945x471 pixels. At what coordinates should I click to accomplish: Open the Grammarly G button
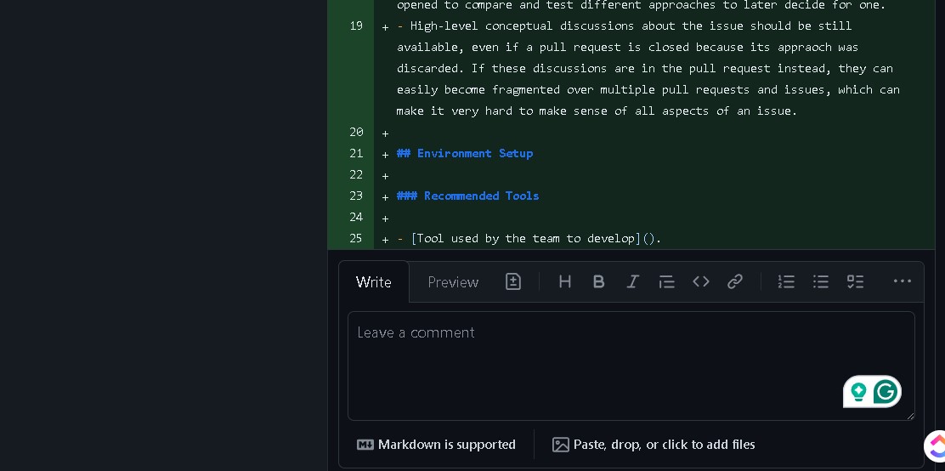pos(886,392)
